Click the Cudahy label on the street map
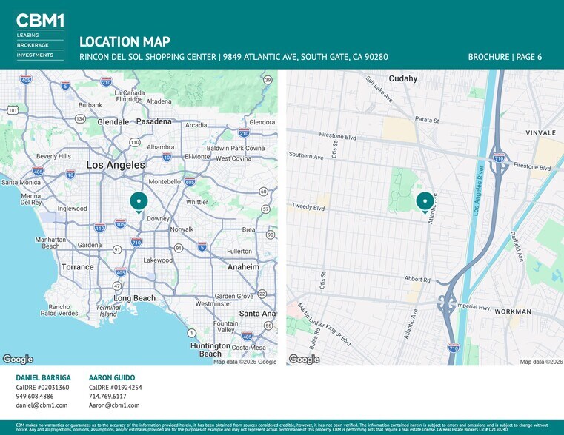Screen dimensions: 564x435 pyautogui.click(x=403, y=78)
